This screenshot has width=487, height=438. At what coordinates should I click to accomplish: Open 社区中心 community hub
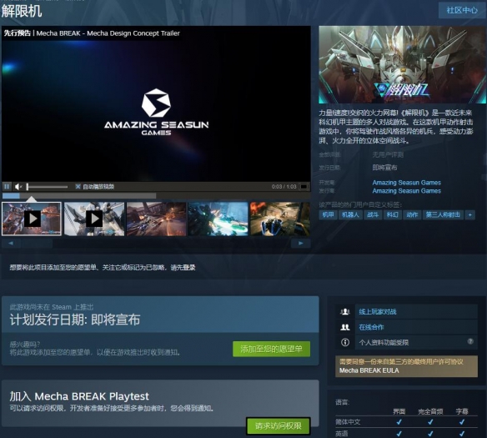[462, 10]
